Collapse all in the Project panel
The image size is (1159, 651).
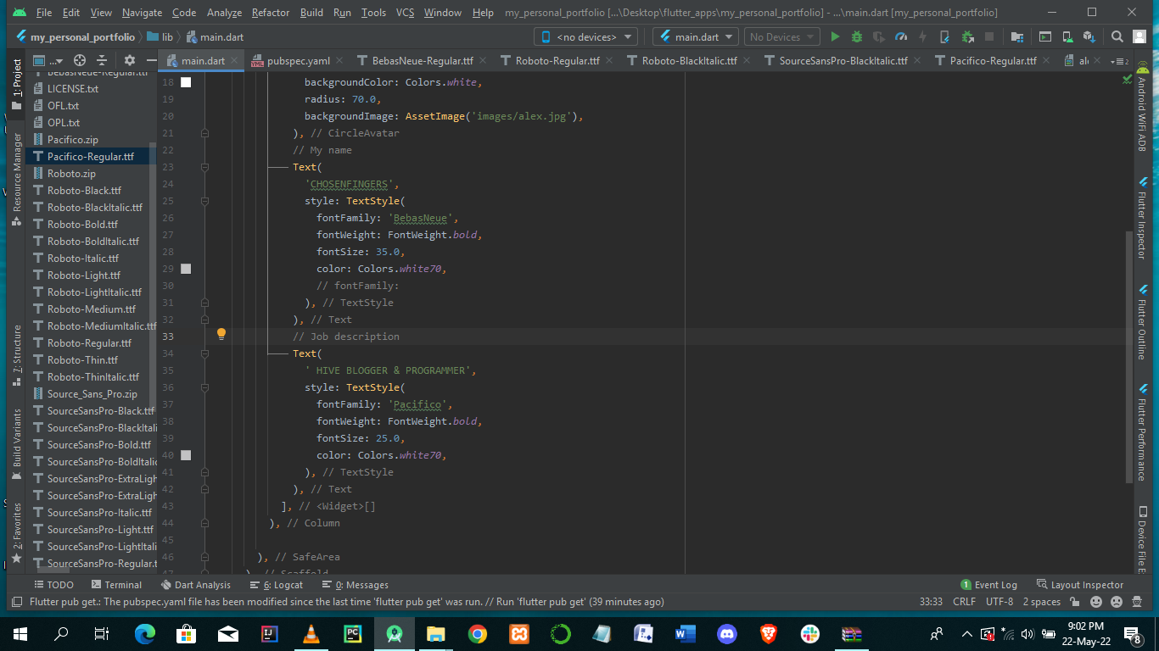[102, 60]
